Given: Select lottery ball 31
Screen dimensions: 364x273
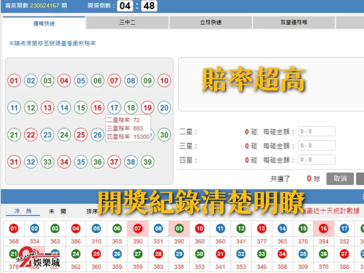Looking at the screenshot, I should 14,161.
